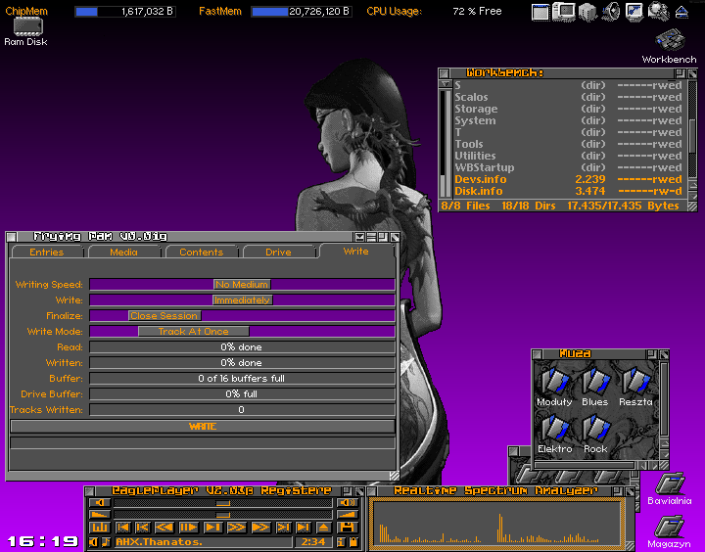Click the small speaker icon beside the module name
This screenshot has width=705, height=552.
point(93,542)
